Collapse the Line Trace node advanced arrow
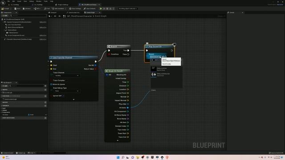The width and height of the screenshot is (285, 160). click(73, 100)
